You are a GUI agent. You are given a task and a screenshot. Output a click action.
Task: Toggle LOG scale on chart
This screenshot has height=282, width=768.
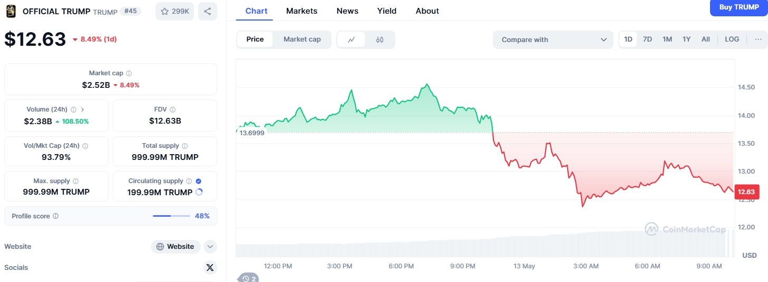point(732,39)
